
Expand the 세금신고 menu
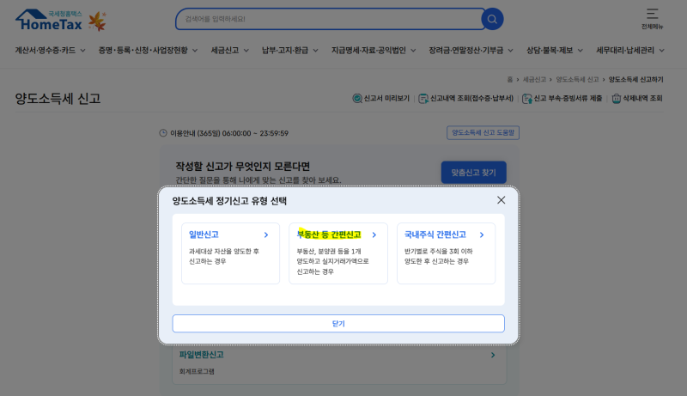click(x=229, y=51)
